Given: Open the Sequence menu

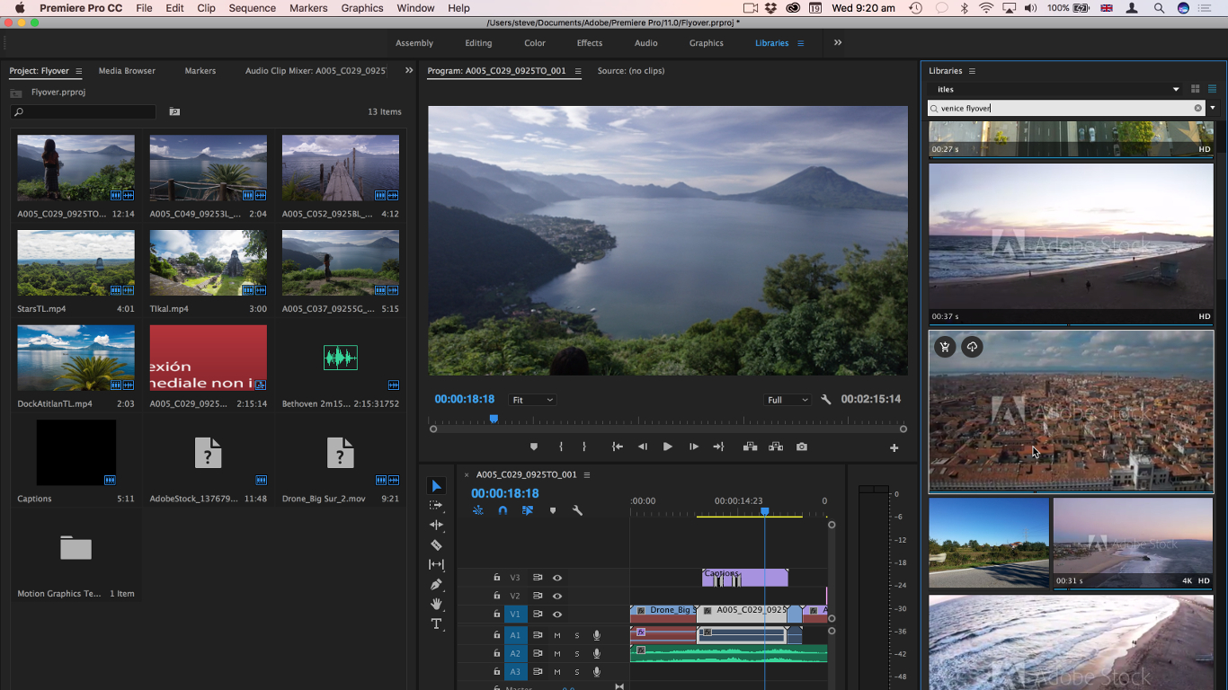Looking at the screenshot, I should click(x=252, y=8).
